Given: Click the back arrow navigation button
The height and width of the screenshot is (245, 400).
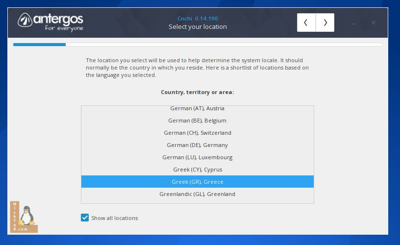Looking at the screenshot, I should 306,23.
